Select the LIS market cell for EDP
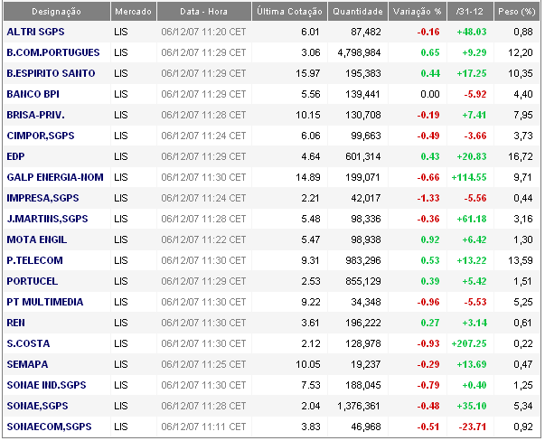The width and height of the screenshot is (545, 441). (x=121, y=156)
